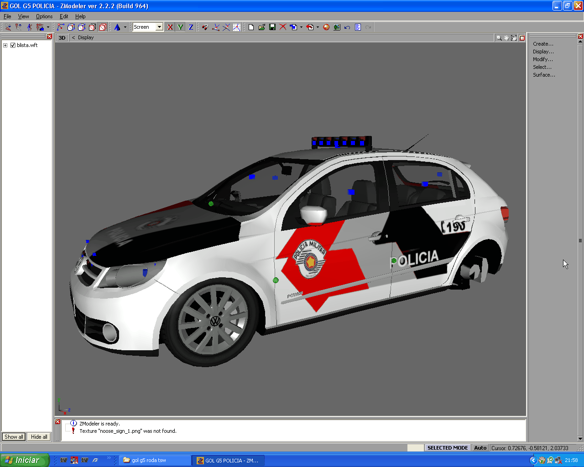Open the export icon's dropdown arrow

(318, 27)
